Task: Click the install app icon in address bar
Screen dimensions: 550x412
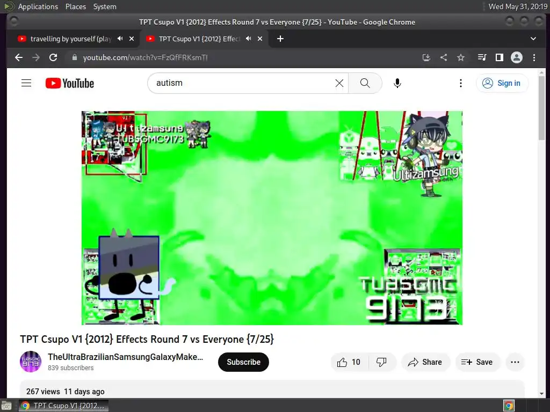Action: [x=426, y=57]
